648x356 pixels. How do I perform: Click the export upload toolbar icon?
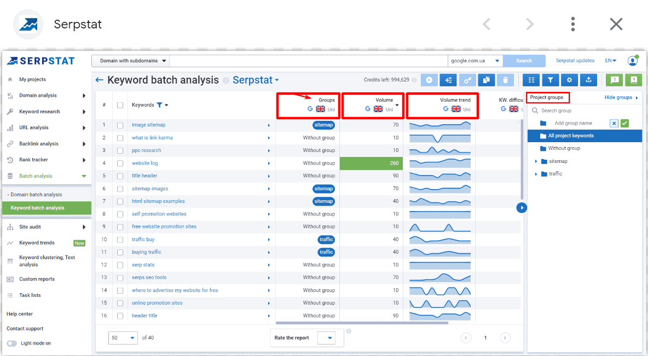(x=588, y=80)
